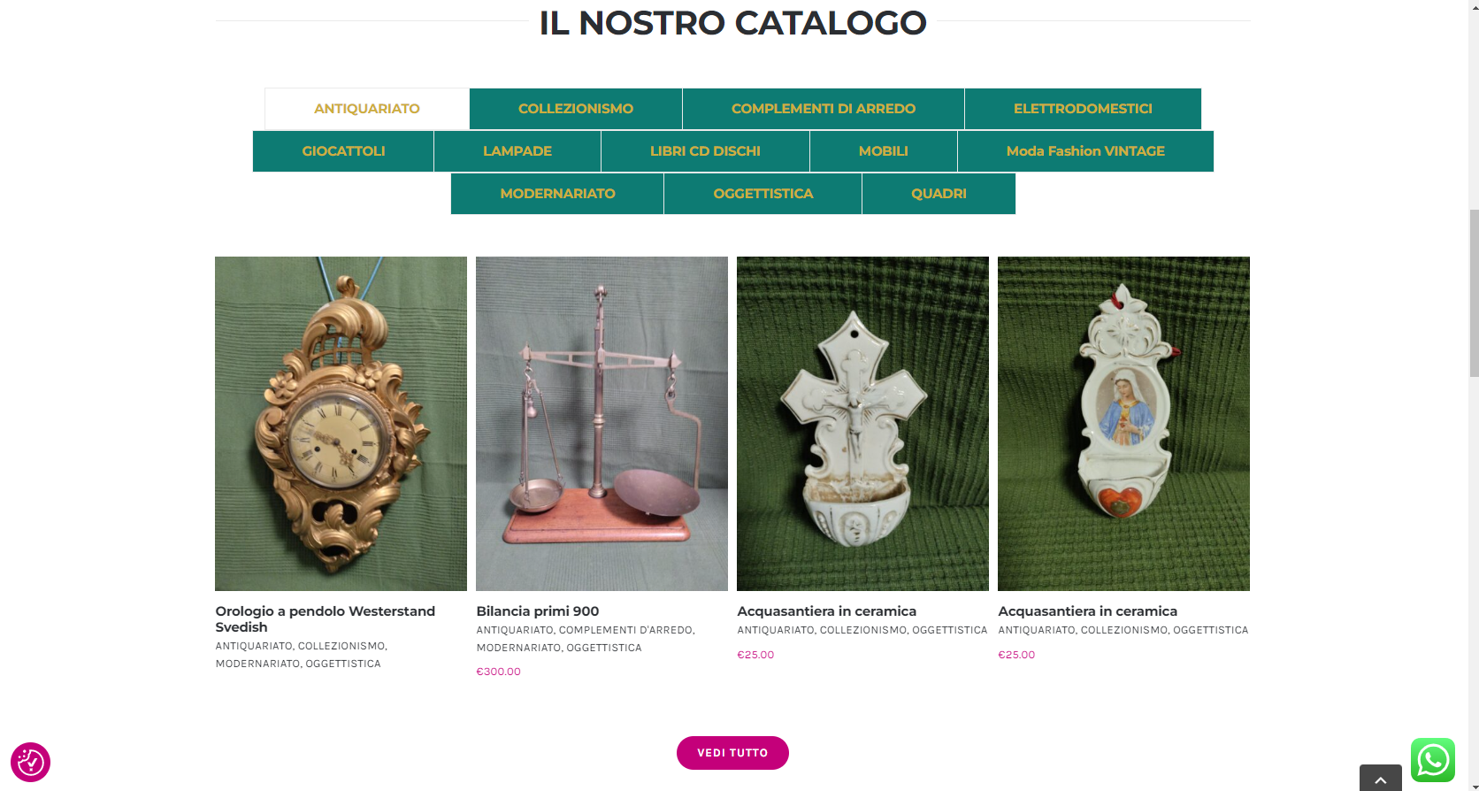Switch to the MODERNARIATO tab
This screenshot has width=1479, height=791.
click(557, 194)
